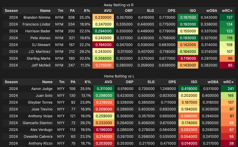Click Brandon Nimmo's wOBA value 0.343000
238x147 pixels.
(209, 18)
